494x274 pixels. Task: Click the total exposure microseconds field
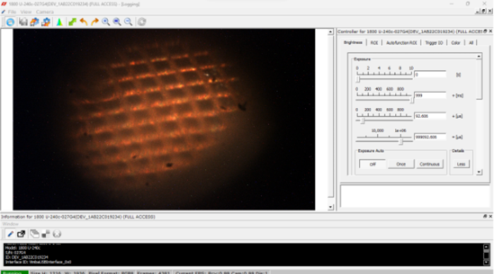click(430, 137)
